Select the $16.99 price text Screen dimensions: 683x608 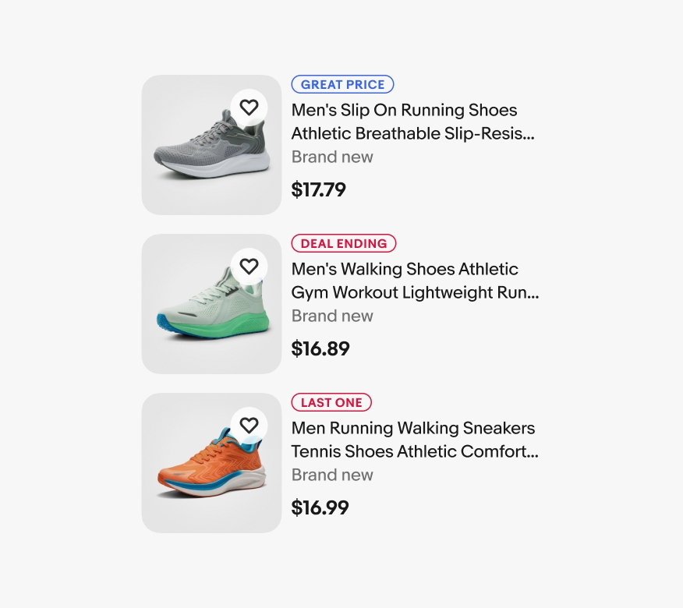click(x=320, y=507)
